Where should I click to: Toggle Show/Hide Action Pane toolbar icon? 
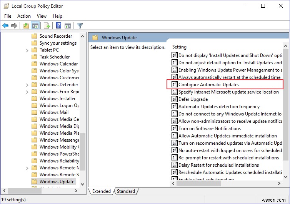[68, 26]
